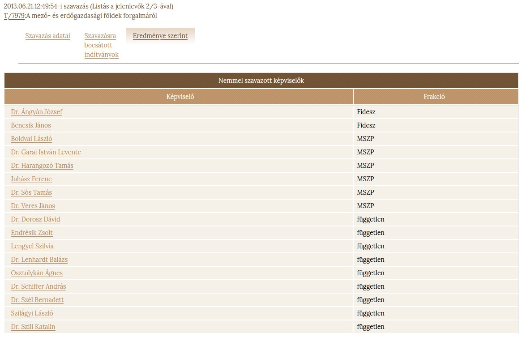Image resolution: width=522 pixels, height=337 pixels.
Task: Select the független cell for Szilágyi László
Action: pyautogui.click(x=436, y=313)
